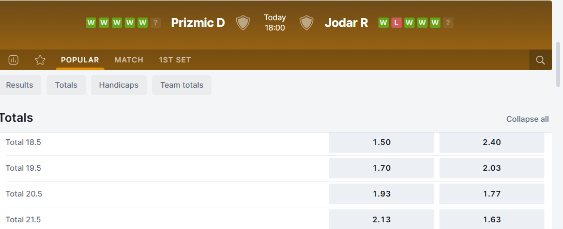The width and height of the screenshot is (563, 229).
Task: Click question mark badge beside Jodar R
Action: tap(448, 23)
